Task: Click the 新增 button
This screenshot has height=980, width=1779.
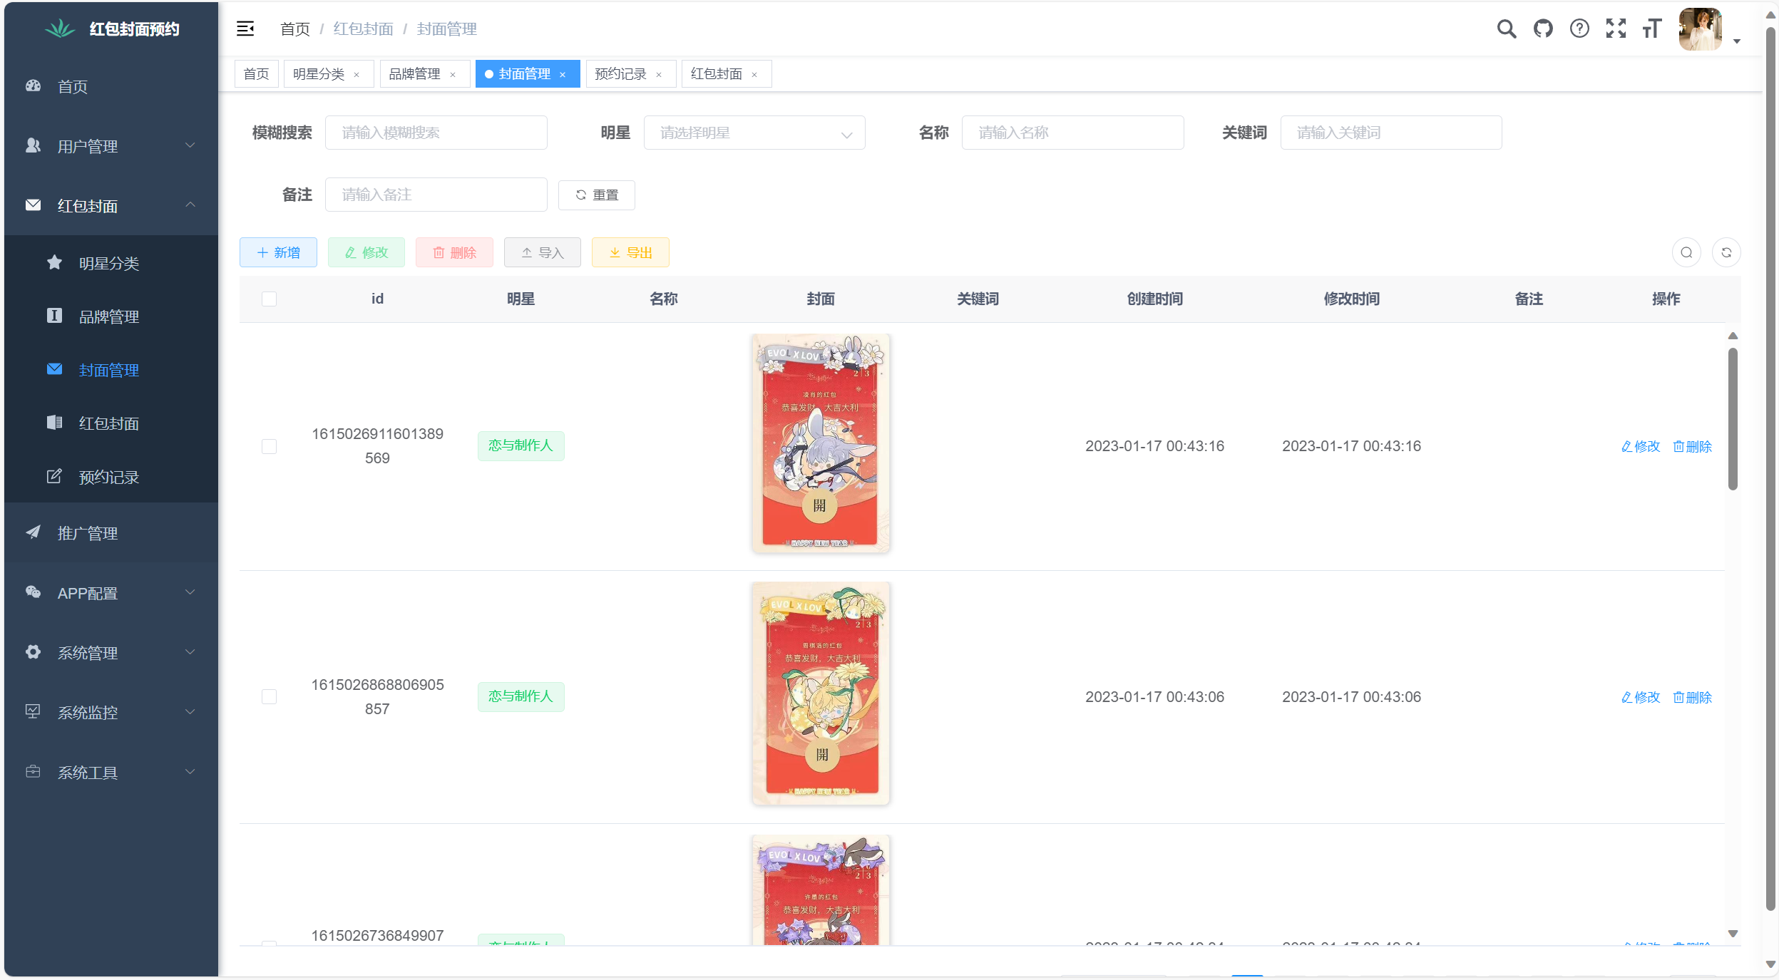Action: [x=278, y=252]
